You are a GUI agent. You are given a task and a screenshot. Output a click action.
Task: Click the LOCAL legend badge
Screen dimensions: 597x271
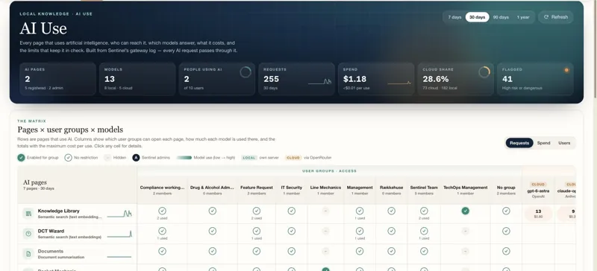point(249,157)
